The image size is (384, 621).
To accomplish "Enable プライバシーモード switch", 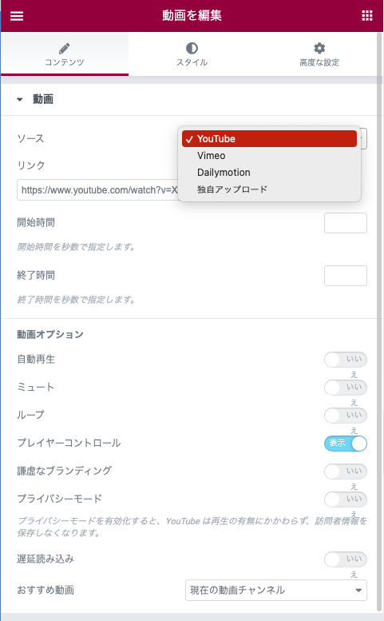I will (x=345, y=499).
